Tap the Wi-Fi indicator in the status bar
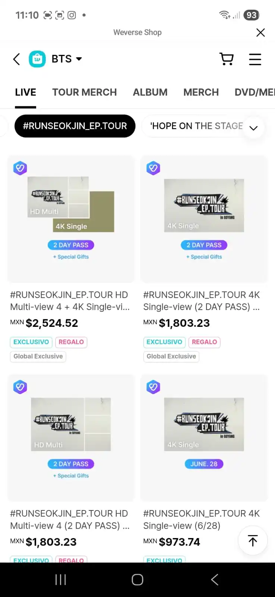This screenshot has width=275, height=597. 223,15
